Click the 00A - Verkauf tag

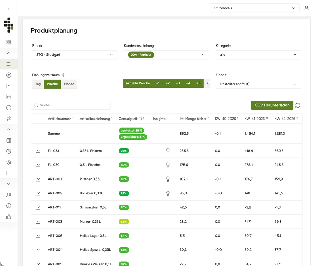tap(141, 55)
